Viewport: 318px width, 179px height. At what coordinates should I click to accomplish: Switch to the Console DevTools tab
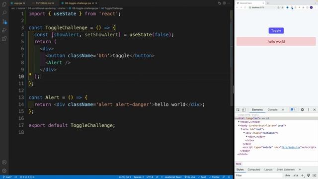pos(272,109)
